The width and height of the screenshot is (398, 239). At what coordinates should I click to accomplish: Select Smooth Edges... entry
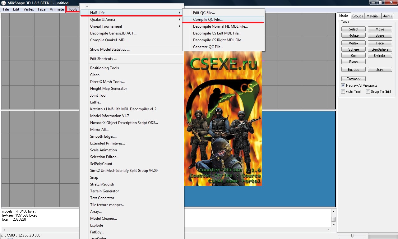click(132, 136)
